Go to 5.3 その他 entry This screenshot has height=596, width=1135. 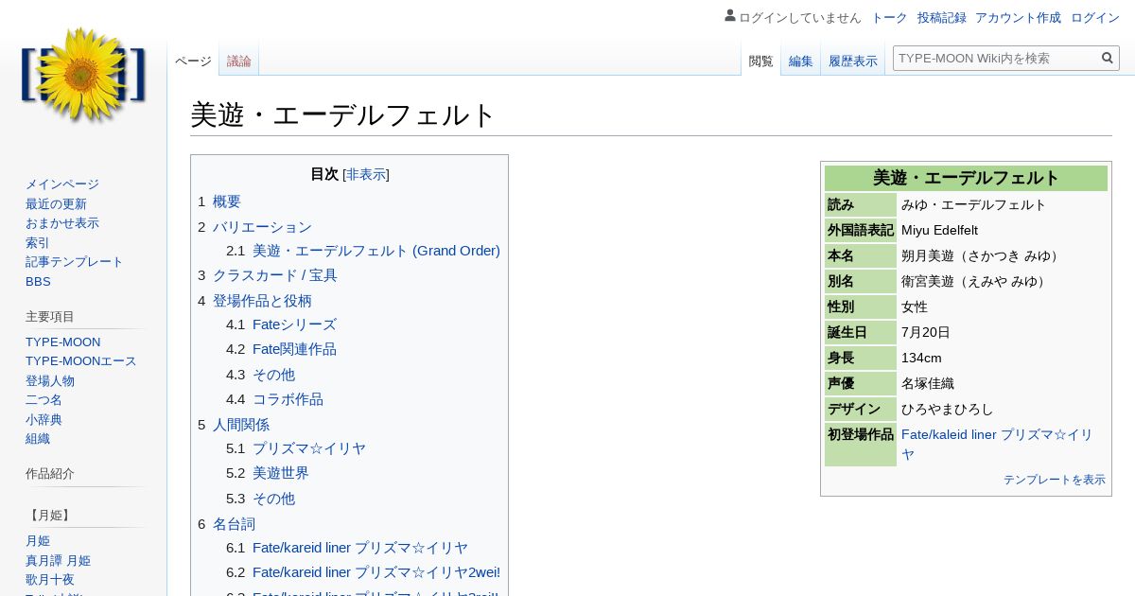tap(260, 499)
